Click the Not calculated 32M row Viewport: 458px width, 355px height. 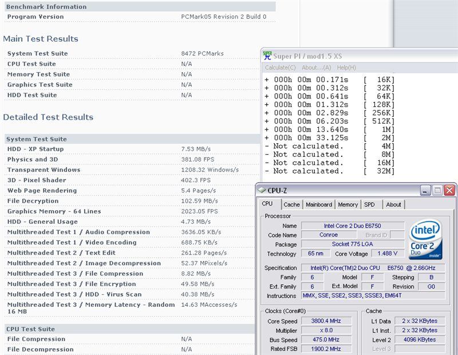[x=330, y=171]
